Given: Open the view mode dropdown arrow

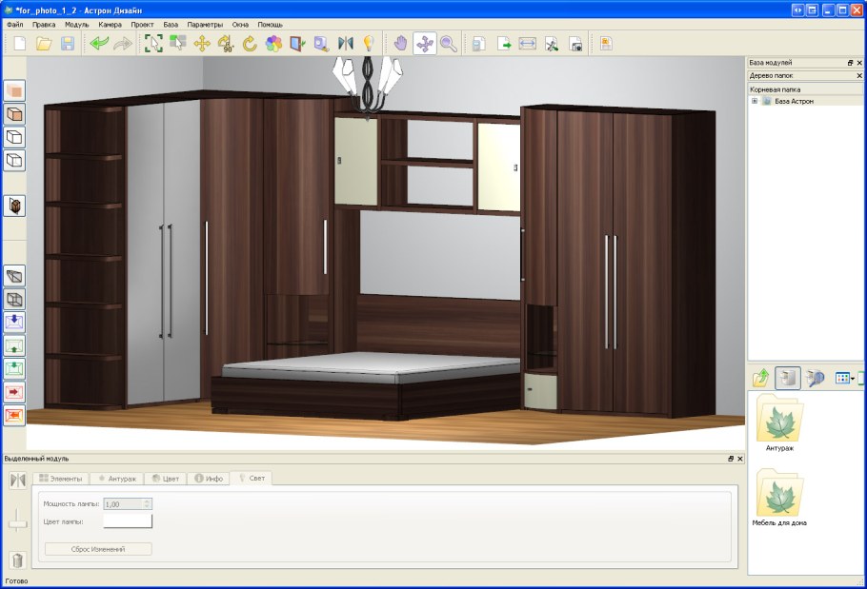Looking at the screenshot, I should tap(853, 378).
